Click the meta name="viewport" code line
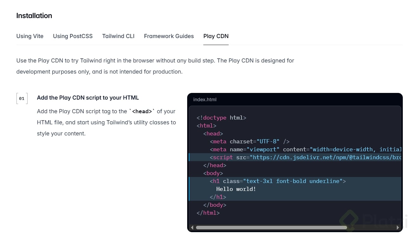 [306, 149]
